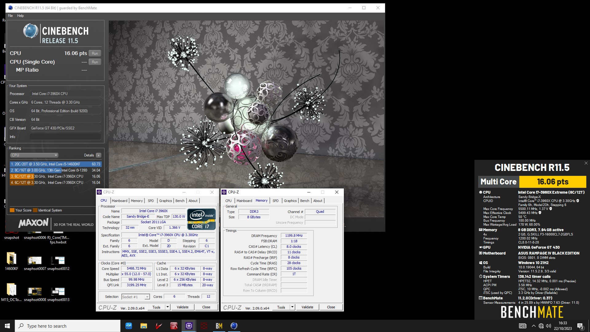This screenshot has width=590, height=332.
Task: Select ranking row with score 16.04
Action: tap(56, 183)
